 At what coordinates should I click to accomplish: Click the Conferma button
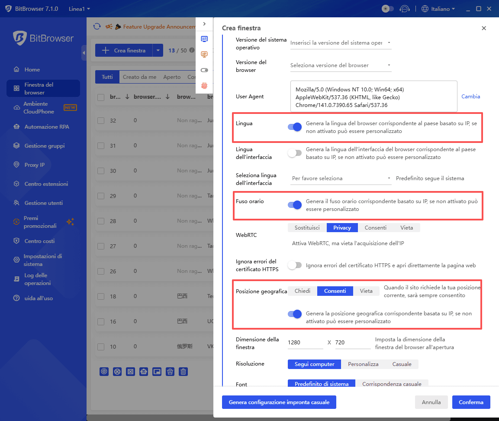pyautogui.click(x=471, y=402)
